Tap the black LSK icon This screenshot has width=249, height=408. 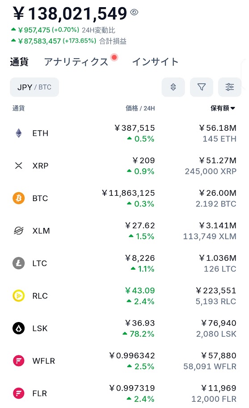coord(19,328)
